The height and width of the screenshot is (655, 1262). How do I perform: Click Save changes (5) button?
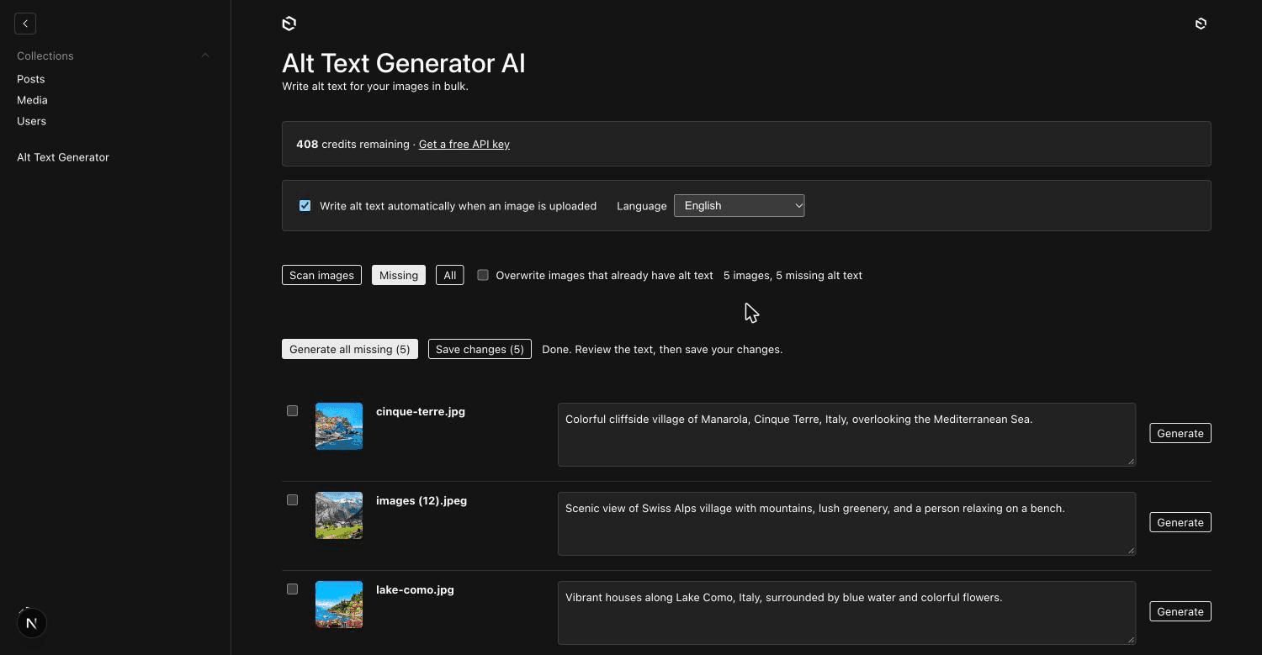pyautogui.click(x=480, y=349)
